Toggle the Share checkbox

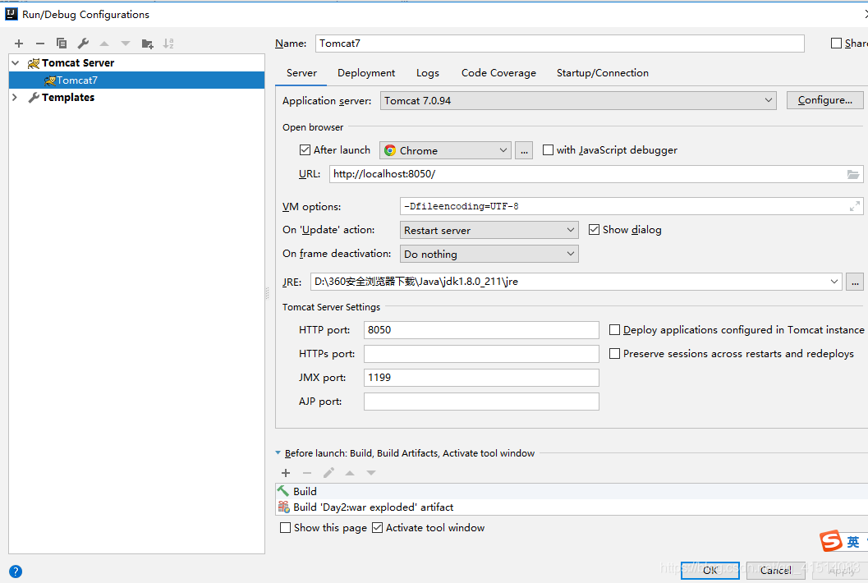[x=837, y=44]
